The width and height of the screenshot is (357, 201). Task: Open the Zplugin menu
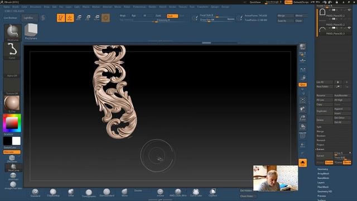click(215, 7)
